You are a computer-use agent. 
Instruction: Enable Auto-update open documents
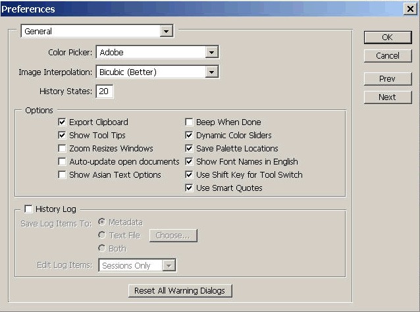63,162
